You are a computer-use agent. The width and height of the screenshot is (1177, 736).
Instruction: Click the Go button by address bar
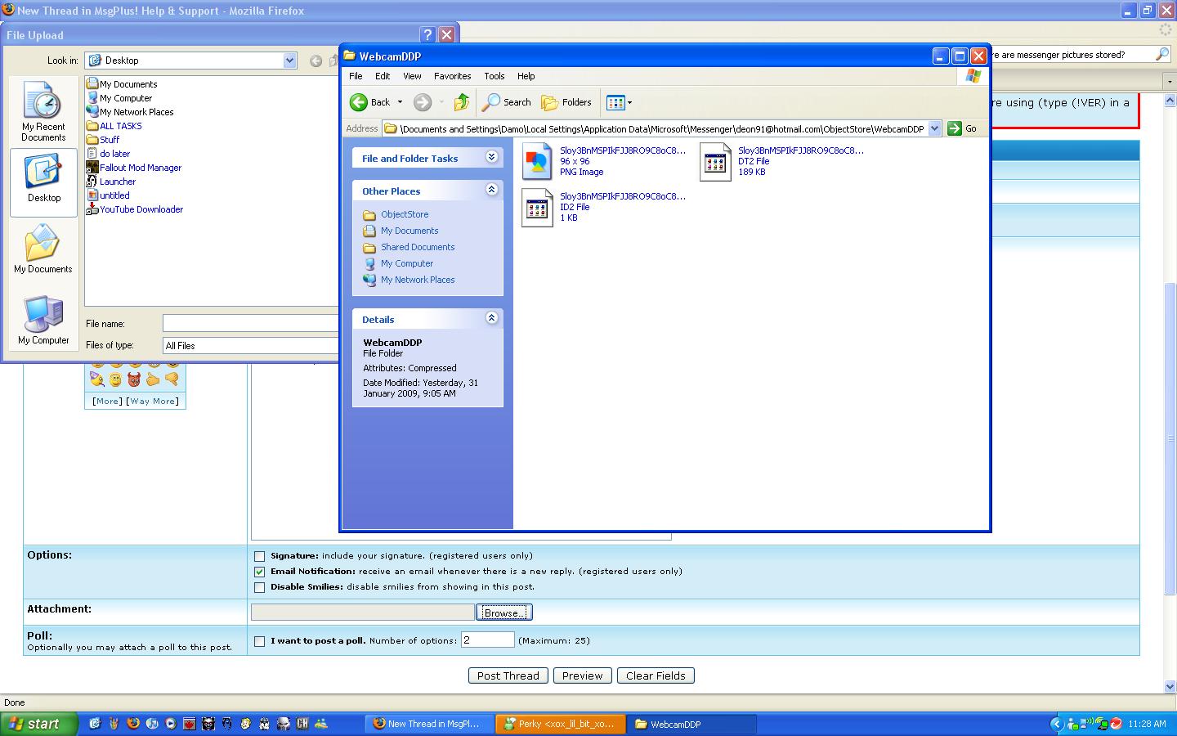pyautogui.click(x=963, y=128)
